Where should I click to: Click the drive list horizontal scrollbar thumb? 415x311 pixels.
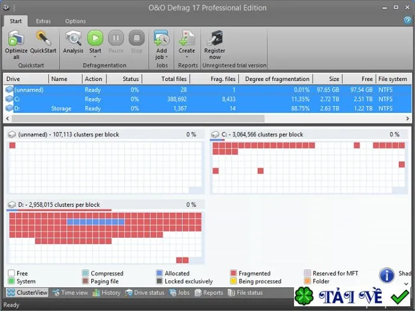(x=138, y=118)
